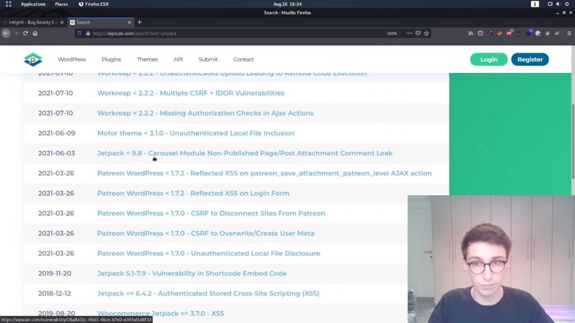Image resolution: width=575 pixels, height=323 pixels.
Task: Open Workreap Multiple CSRF + IDOR Vulnerabilities link
Action: click(x=190, y=93)
